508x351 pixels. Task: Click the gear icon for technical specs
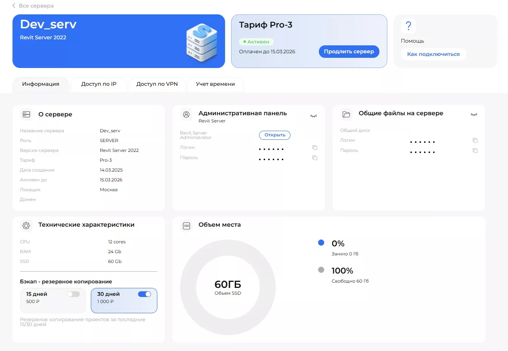26,226
